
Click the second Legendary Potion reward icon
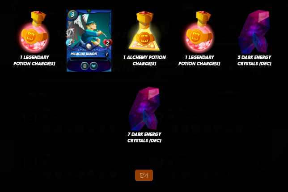pyautogui.click(x=199, y=31)
